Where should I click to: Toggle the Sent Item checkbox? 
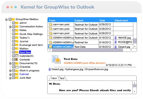click(14, 52)
